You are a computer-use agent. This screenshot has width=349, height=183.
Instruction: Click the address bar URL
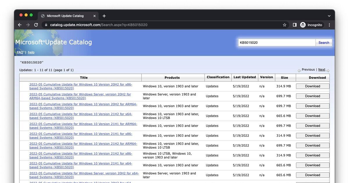point(99,25)
